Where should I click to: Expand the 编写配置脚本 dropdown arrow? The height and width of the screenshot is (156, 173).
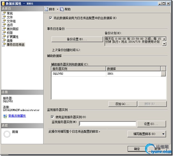click(x=164, y=134)
